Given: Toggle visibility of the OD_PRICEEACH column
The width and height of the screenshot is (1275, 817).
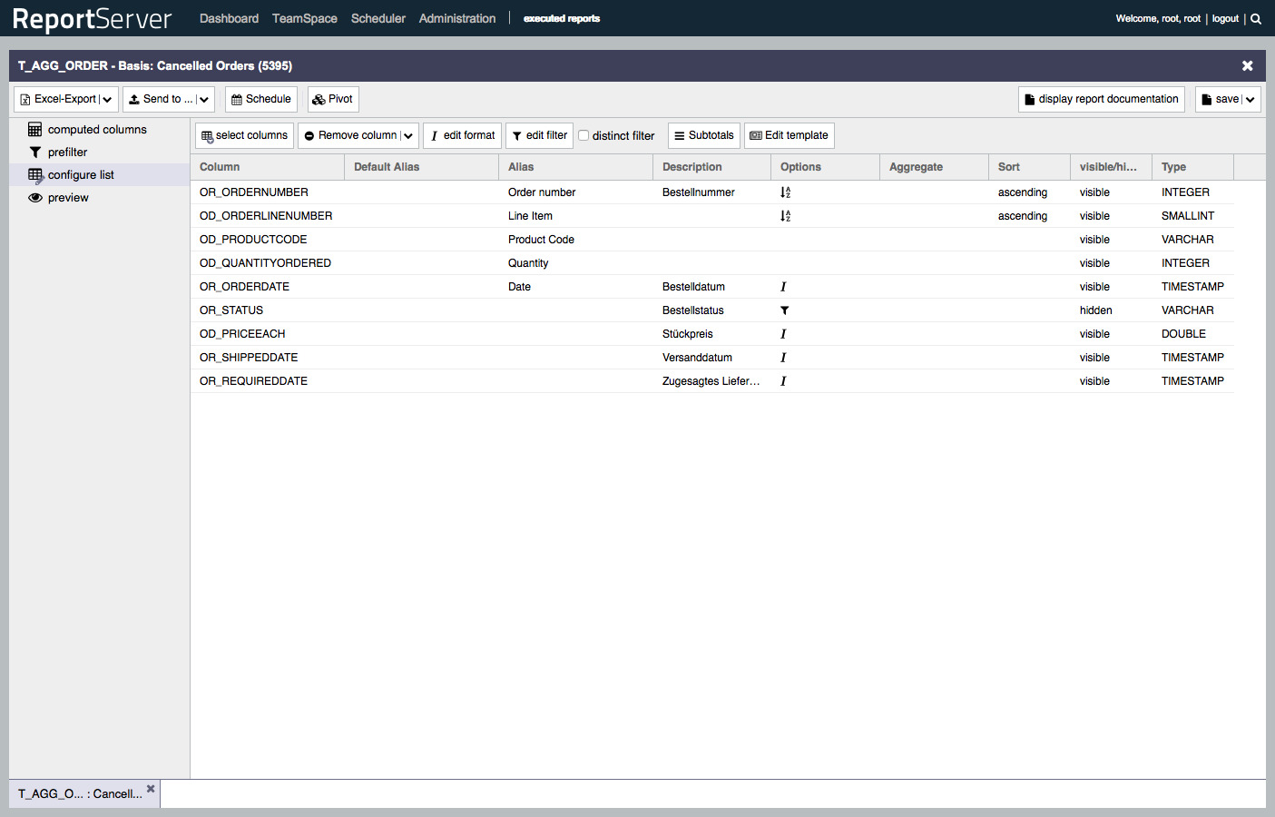Looking at the screenshot, I should pos(1093,333).
